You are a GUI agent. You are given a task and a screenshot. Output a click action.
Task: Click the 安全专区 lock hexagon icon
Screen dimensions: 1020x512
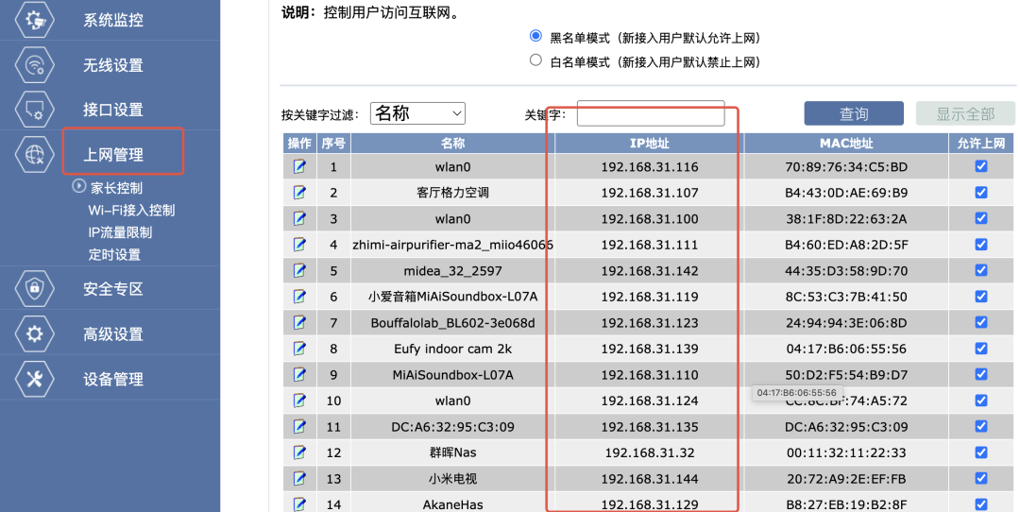[36, 288]
